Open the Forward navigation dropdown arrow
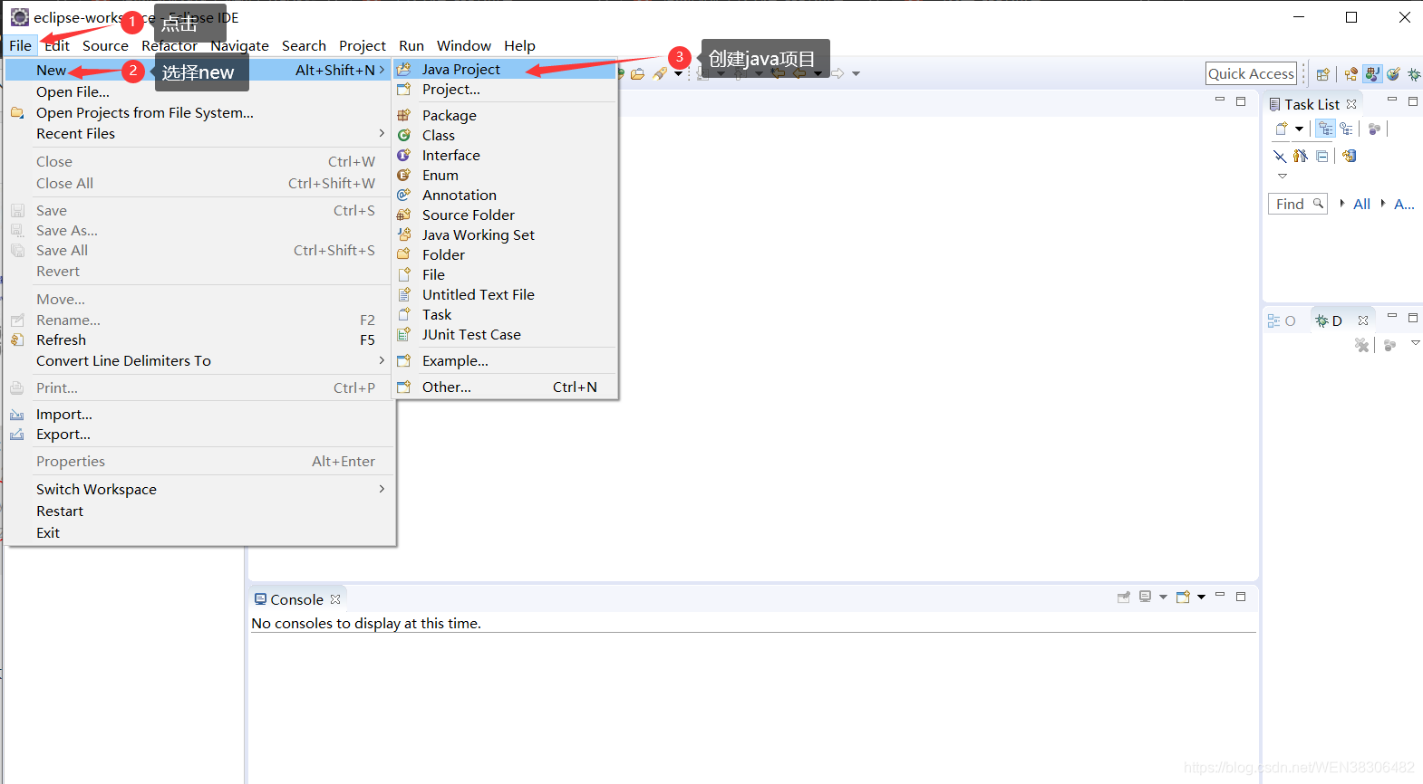Screen dimensions: 1423x784 (856, 73)
